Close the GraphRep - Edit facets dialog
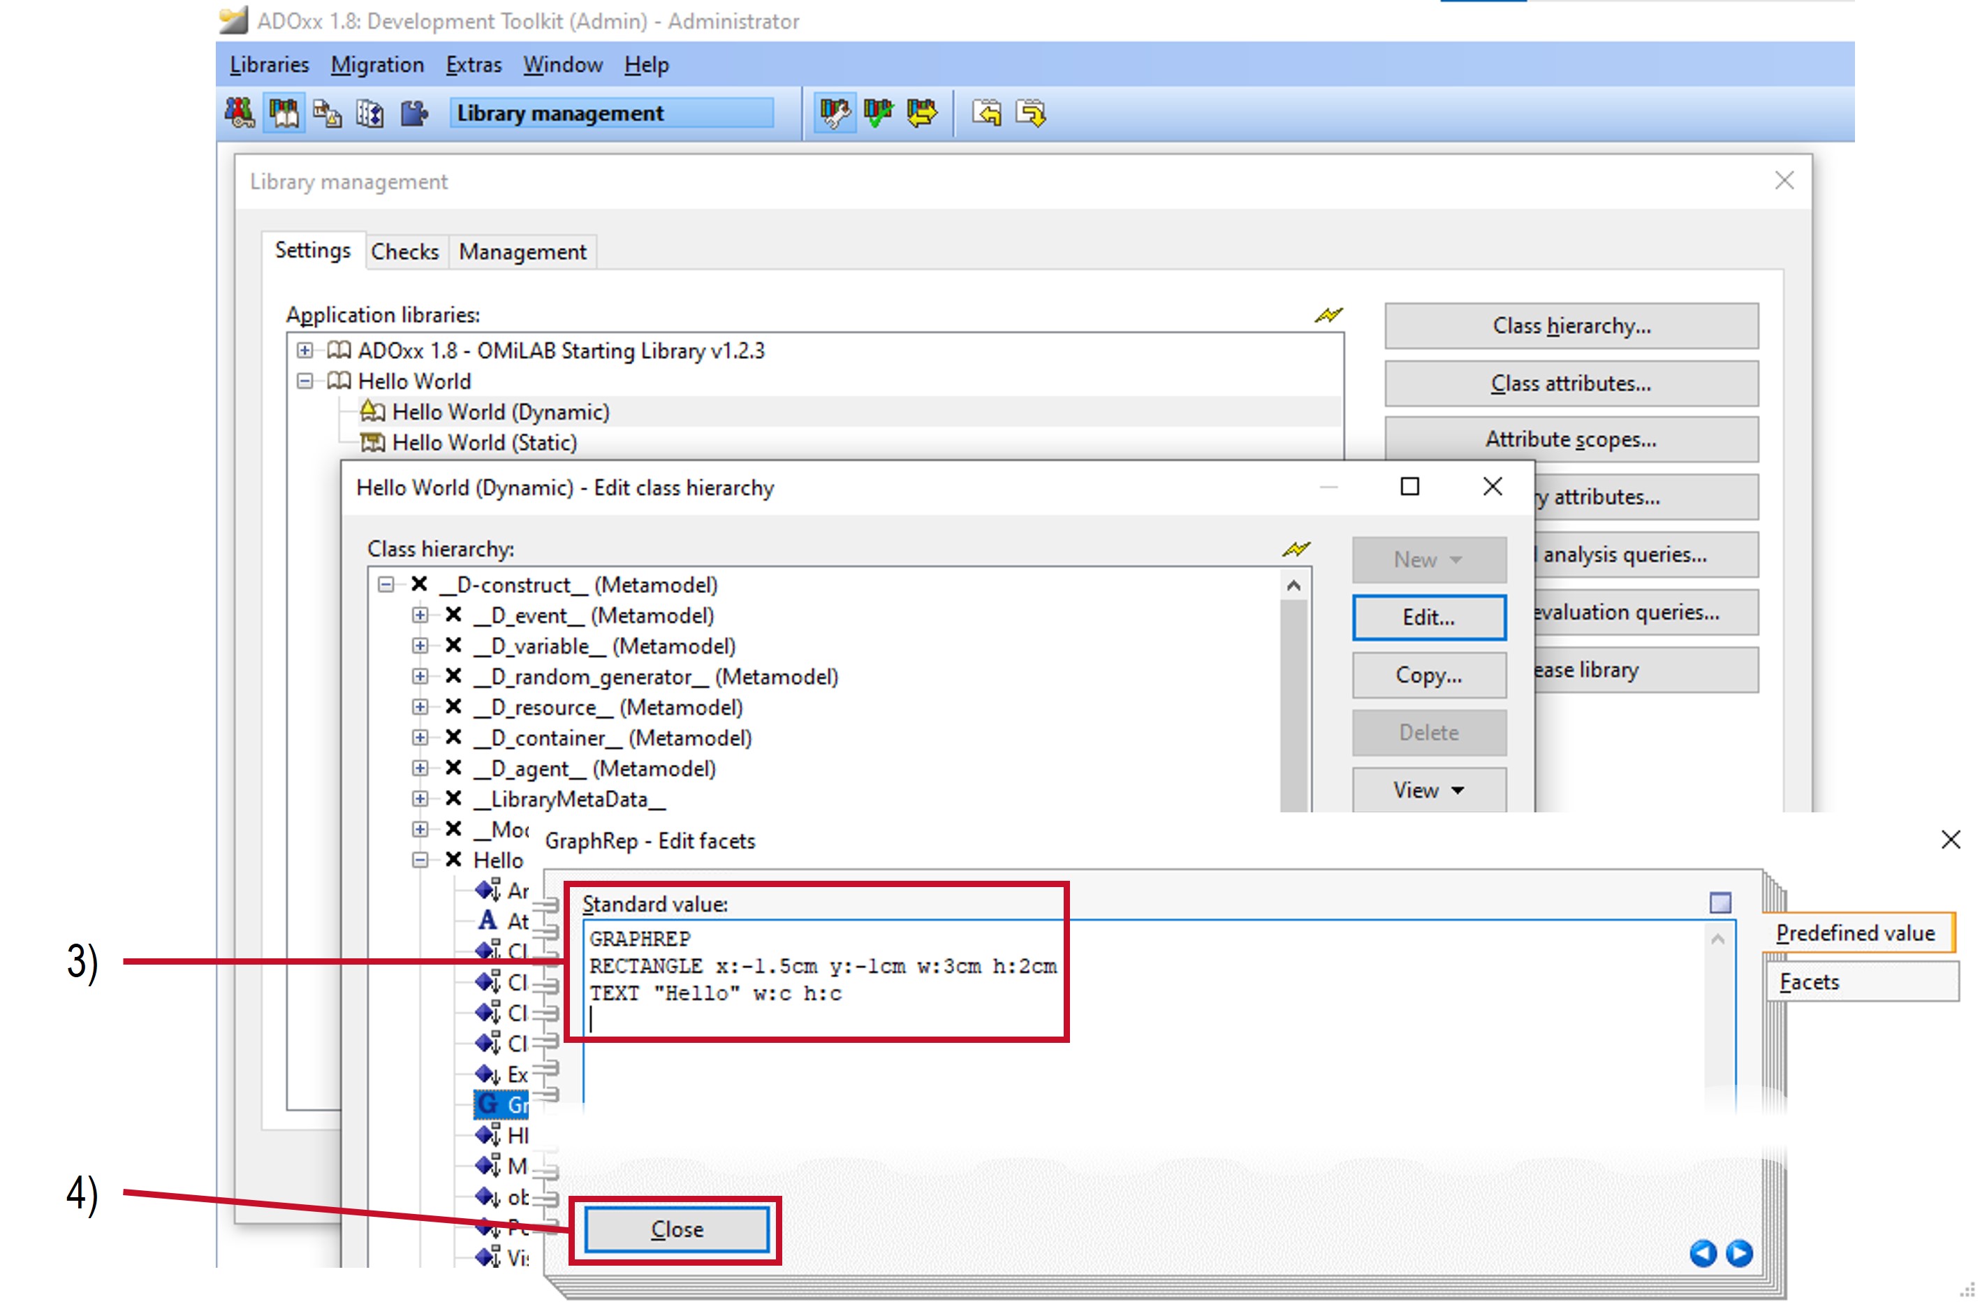 1951,840
